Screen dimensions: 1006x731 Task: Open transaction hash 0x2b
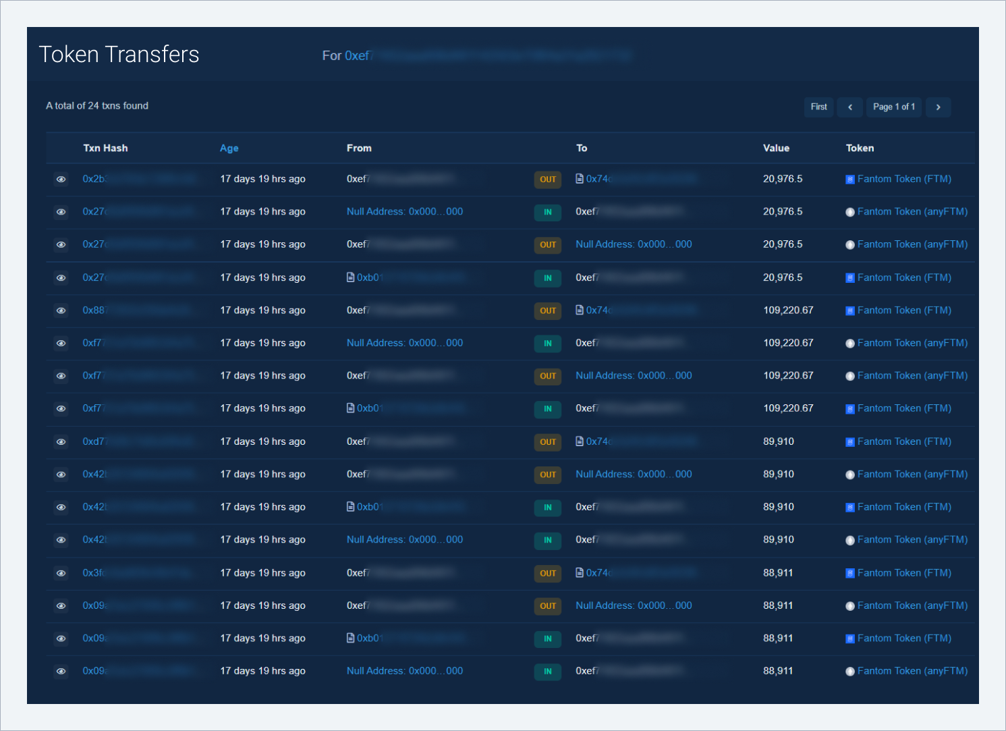pos(140,179)
